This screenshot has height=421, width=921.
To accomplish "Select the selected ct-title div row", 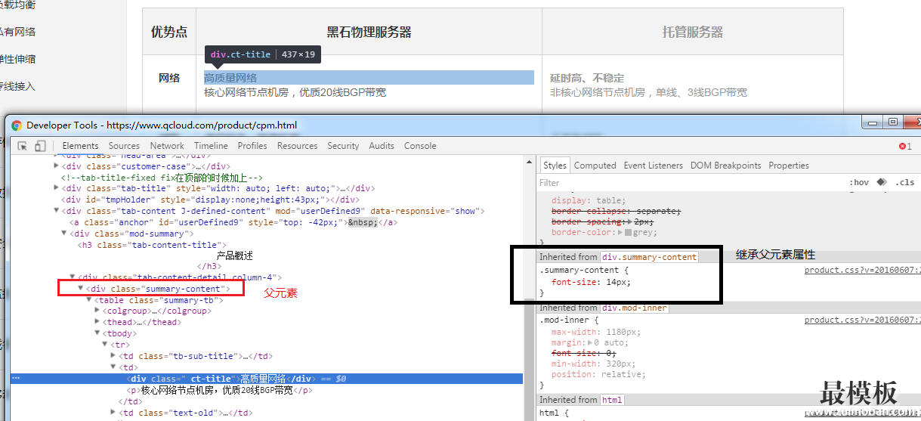I will pyautogui.click(x=267, y=379).
